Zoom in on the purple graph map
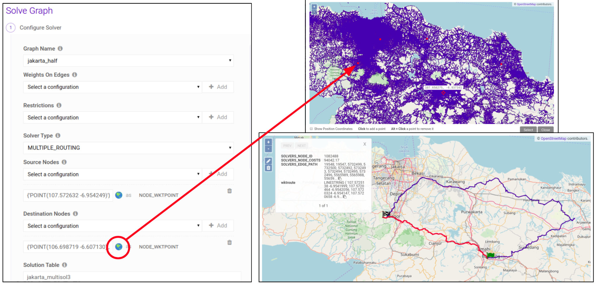The width and height of the screenshot is (596, 284). pyautogui.click(x=314, y=6)
